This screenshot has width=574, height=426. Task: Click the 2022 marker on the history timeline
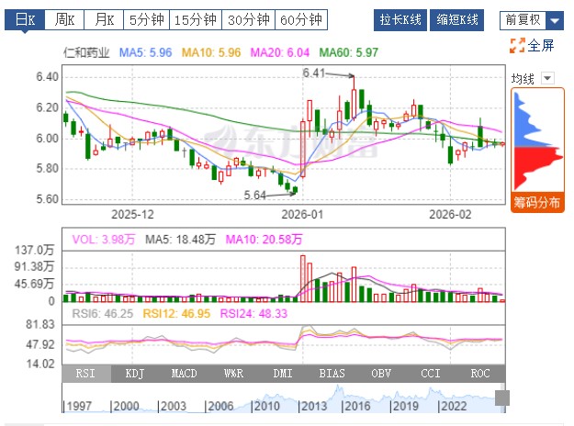pos(453,406)
